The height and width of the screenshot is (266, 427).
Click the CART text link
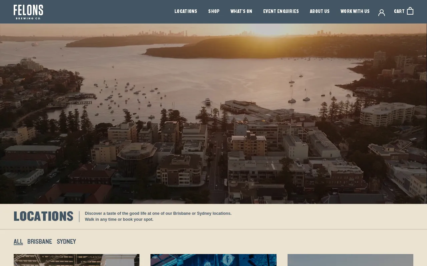(399, 11)
